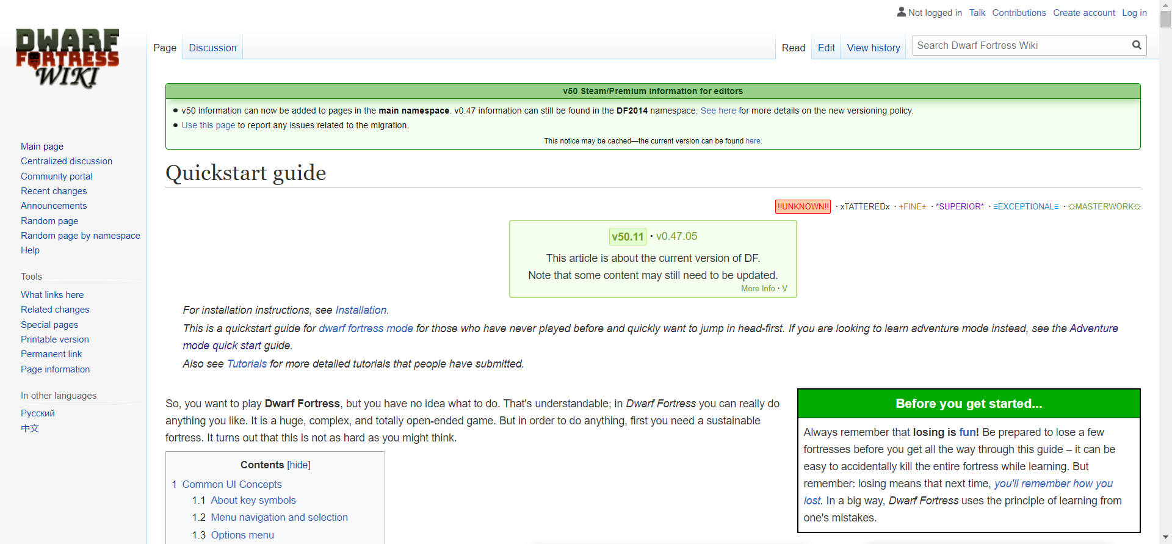Go to Main page in sidebar
This screenshot has width=1172, height=544.
click(42, 147)
